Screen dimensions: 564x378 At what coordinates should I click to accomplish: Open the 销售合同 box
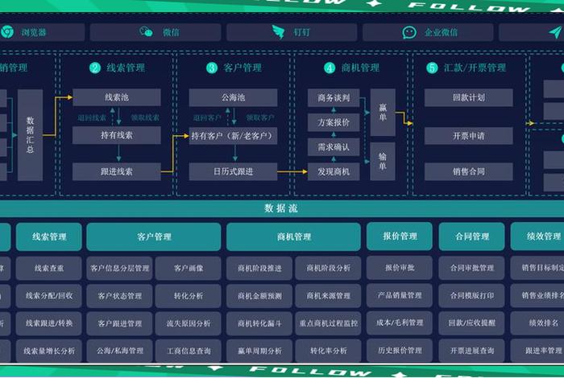click(468, 171)
